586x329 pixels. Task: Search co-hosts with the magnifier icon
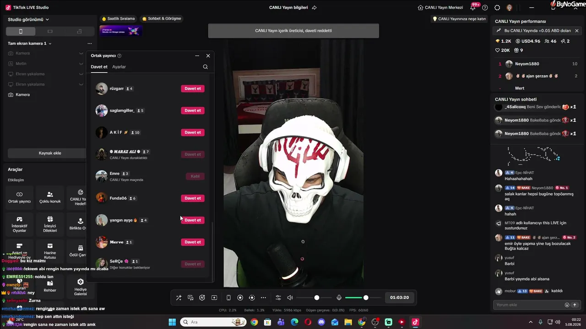tap(205, 67)
